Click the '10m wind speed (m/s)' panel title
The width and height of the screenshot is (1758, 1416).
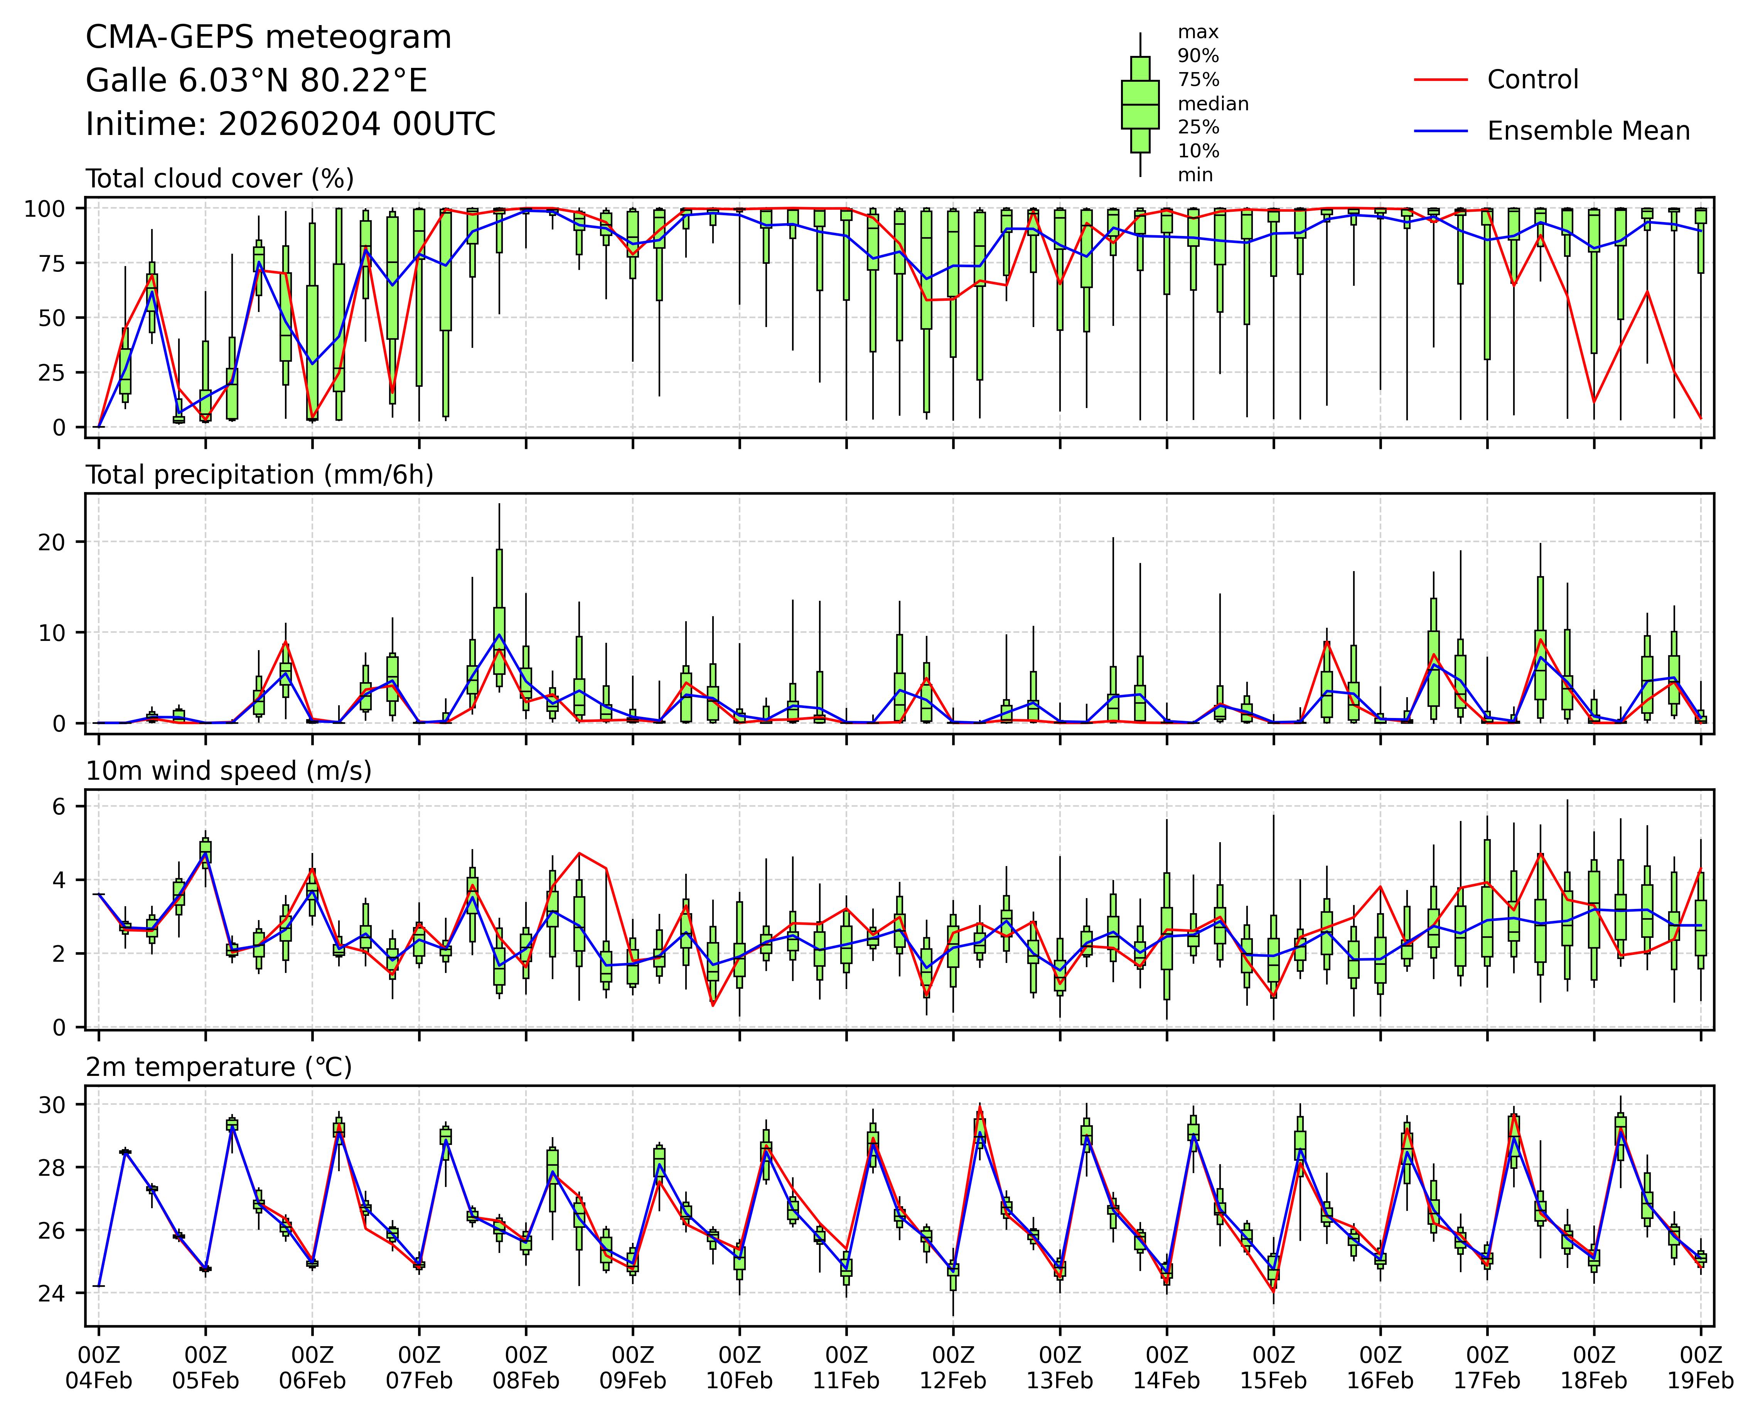[x=228, y=771]
